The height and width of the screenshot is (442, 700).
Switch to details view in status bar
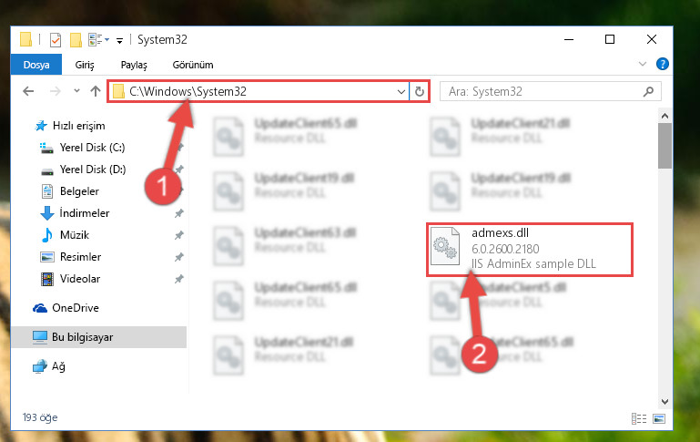coord(639,418)
